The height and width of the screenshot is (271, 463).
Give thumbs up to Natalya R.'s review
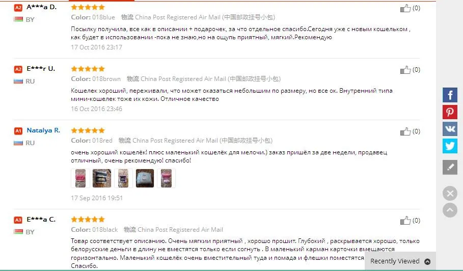pyautogui.click(x=405, y=131)
